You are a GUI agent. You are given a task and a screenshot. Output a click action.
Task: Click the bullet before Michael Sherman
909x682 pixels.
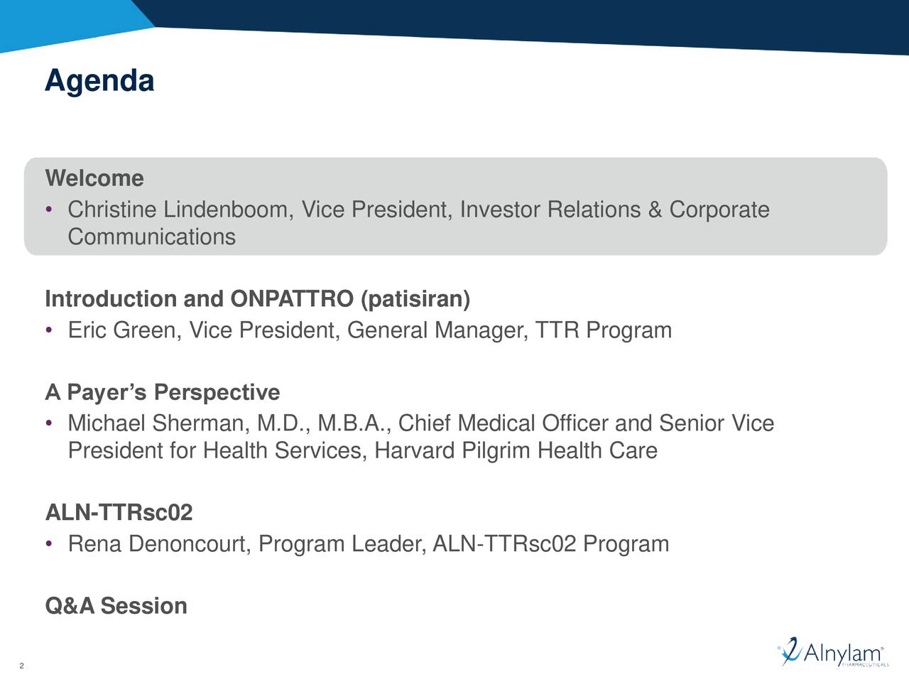click(x=48, y=424)
